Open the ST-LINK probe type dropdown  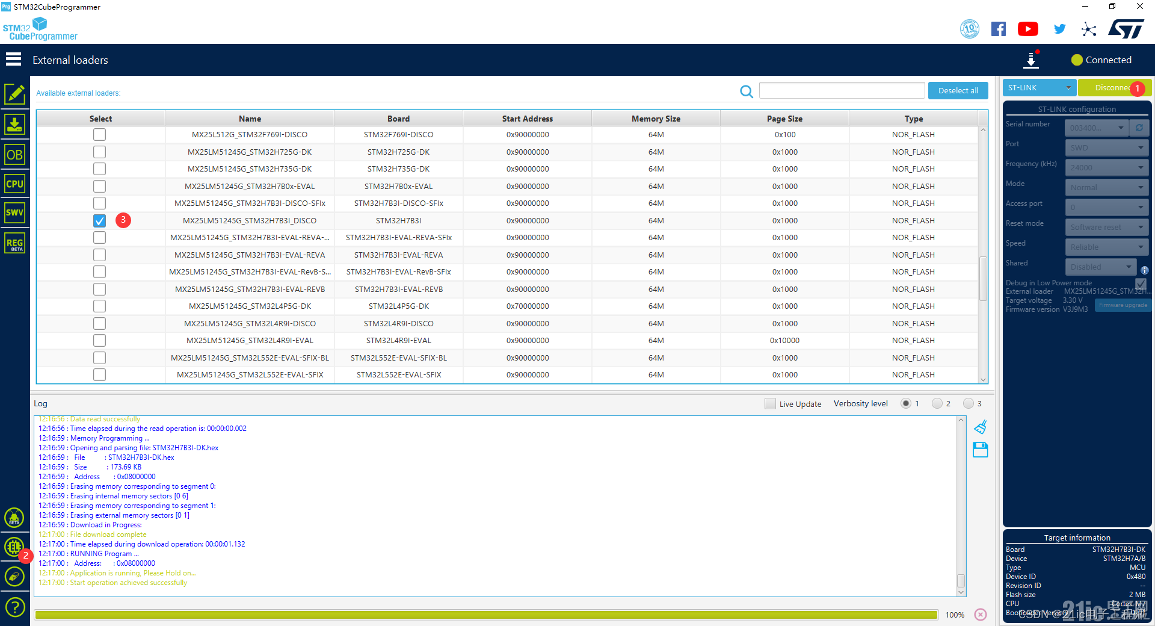tap(1039, 88)
